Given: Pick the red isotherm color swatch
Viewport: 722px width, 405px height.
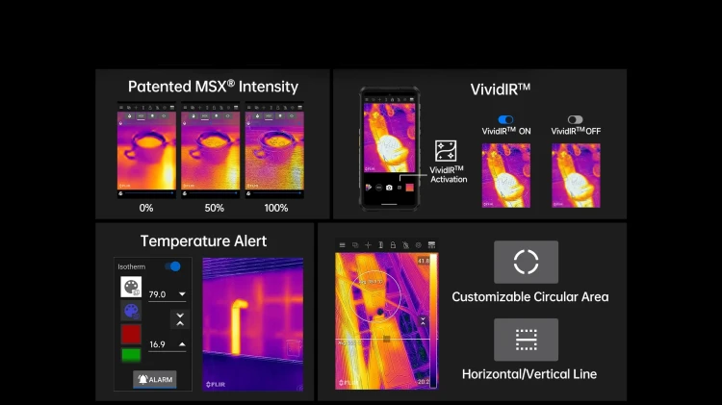Looking at the screenshot, I should tap(131, 334).
